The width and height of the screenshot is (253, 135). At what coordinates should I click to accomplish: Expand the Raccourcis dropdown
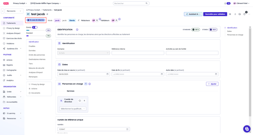point(14,11)
